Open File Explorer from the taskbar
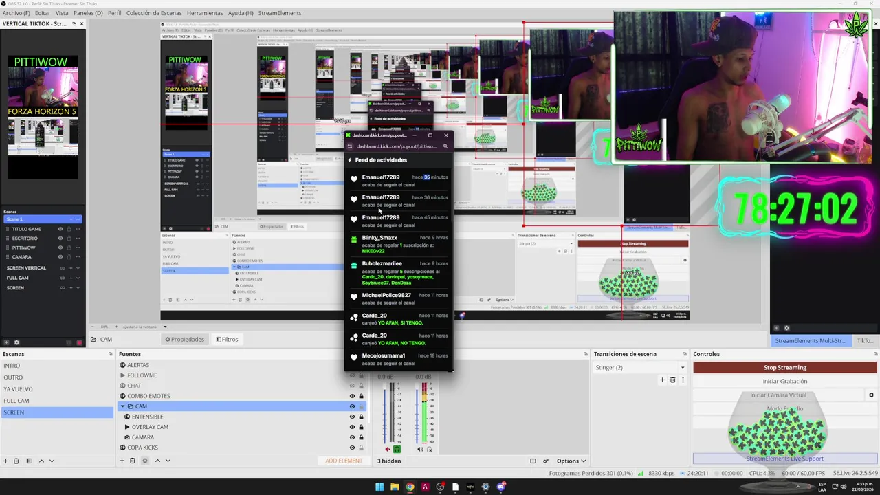Screen dimensions: 880x495 (x=395, y=487)
